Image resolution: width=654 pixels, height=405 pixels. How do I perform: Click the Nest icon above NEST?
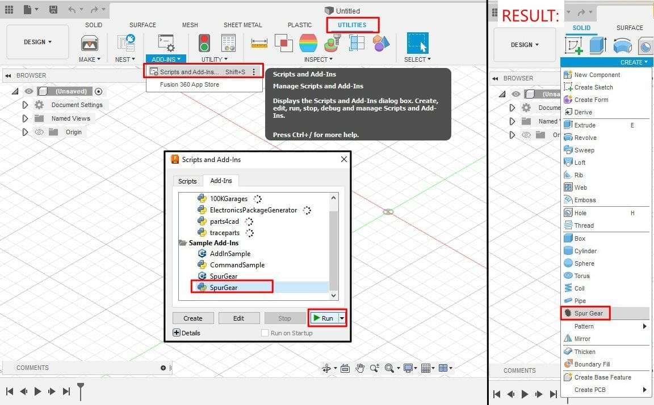(126, 43)
